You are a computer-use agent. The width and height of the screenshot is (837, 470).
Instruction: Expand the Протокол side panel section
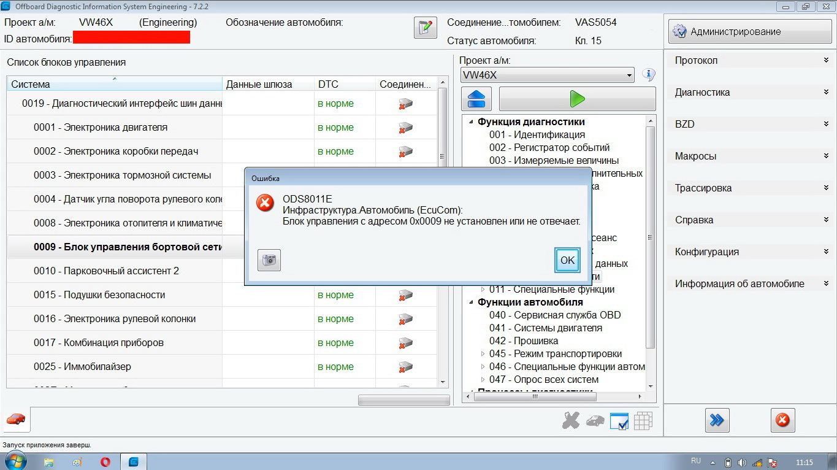coord(751,60)
